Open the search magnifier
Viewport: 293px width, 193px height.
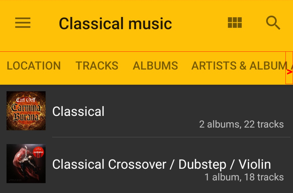(x=273, y=23)
